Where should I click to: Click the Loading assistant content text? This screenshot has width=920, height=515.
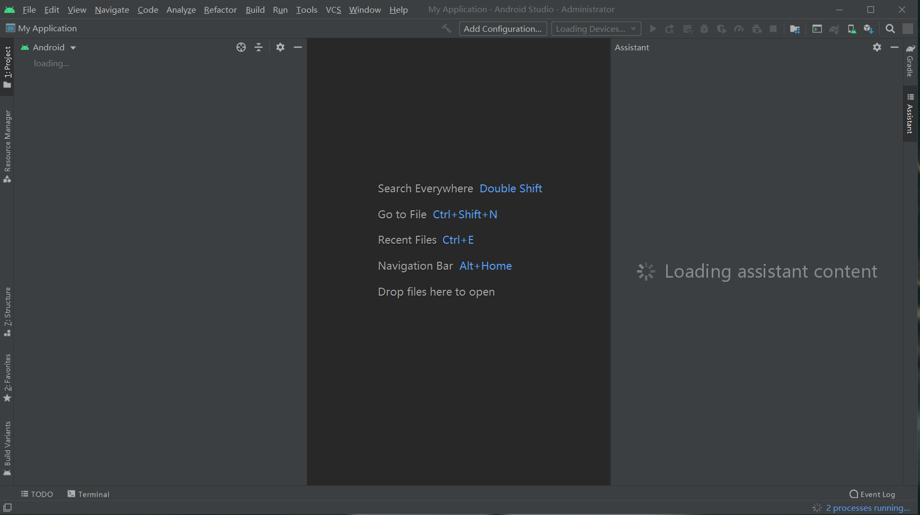(771, 271)
